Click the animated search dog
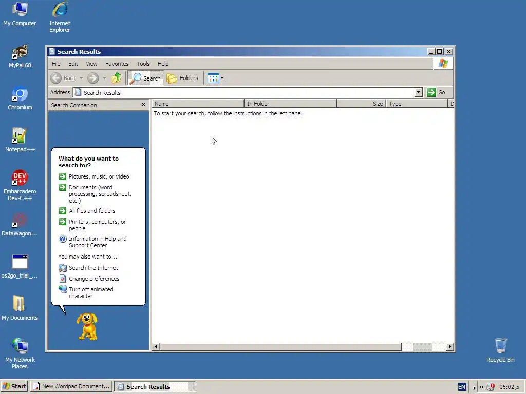Image resolution: width=526 pixels, height=394 pixels. coord(87,327)
